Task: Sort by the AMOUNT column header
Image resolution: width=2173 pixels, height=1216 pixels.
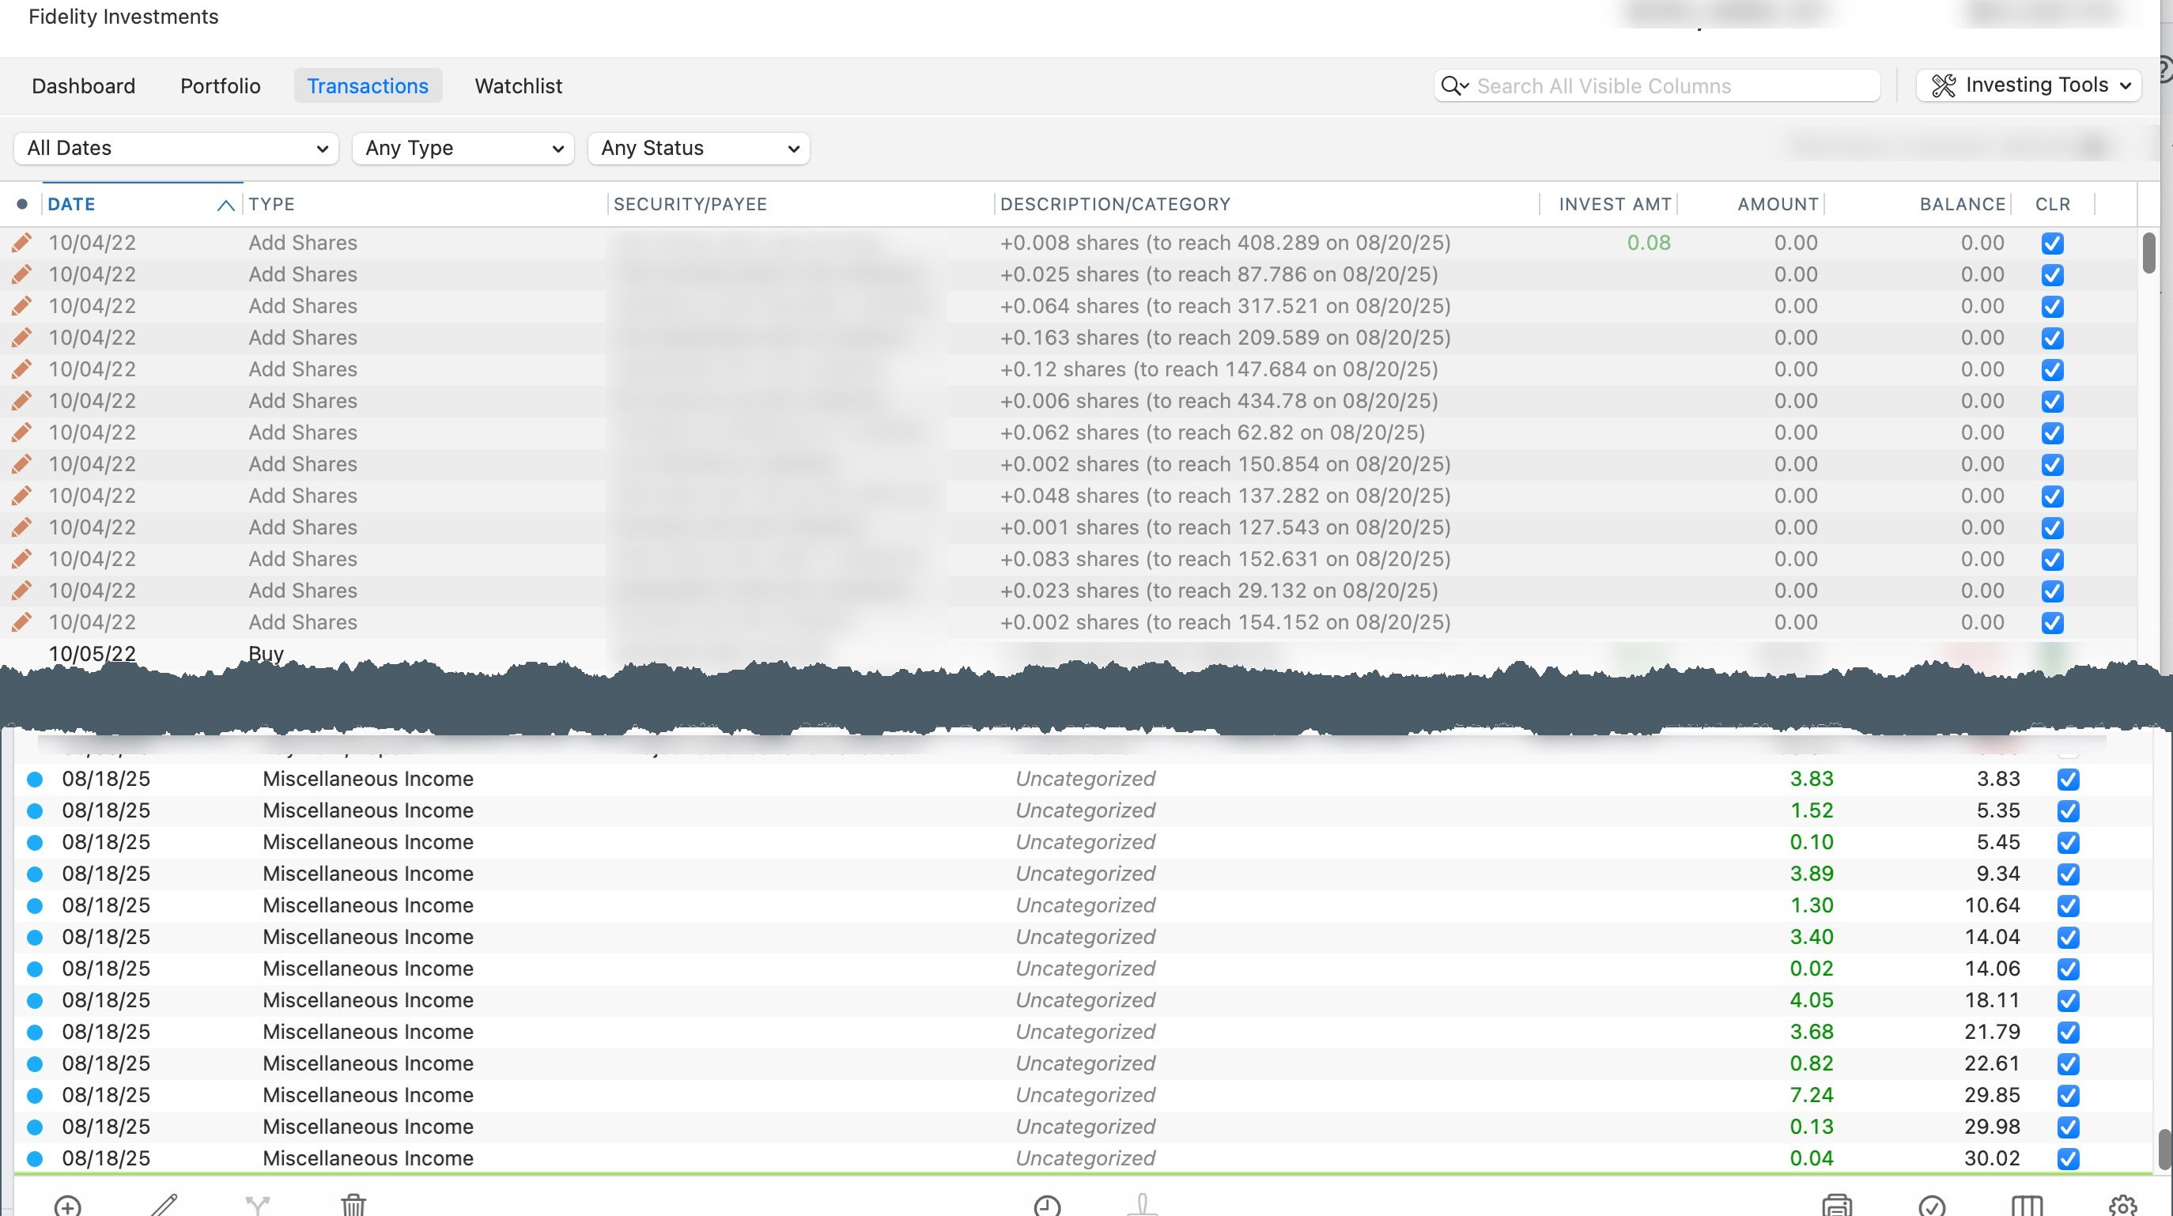Action: 1777,204
